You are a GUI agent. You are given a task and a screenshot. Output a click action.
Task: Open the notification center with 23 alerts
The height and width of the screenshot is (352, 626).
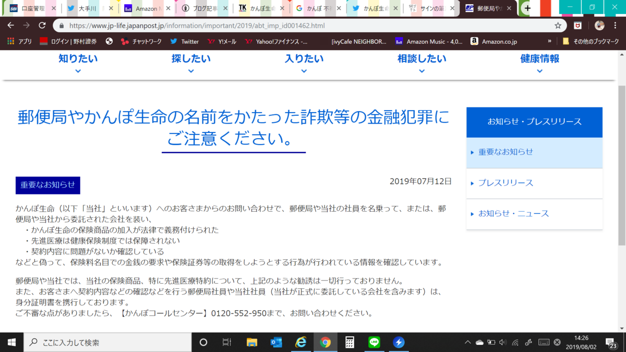click(611, 343)
